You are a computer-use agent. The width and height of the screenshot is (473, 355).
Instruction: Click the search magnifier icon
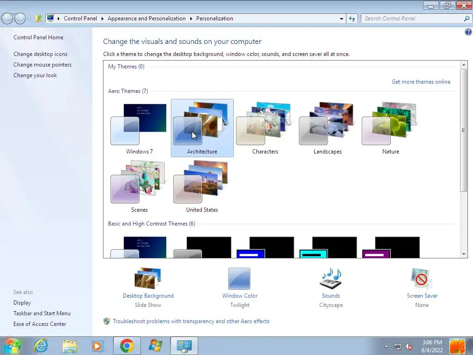click(x=467, y=18)
